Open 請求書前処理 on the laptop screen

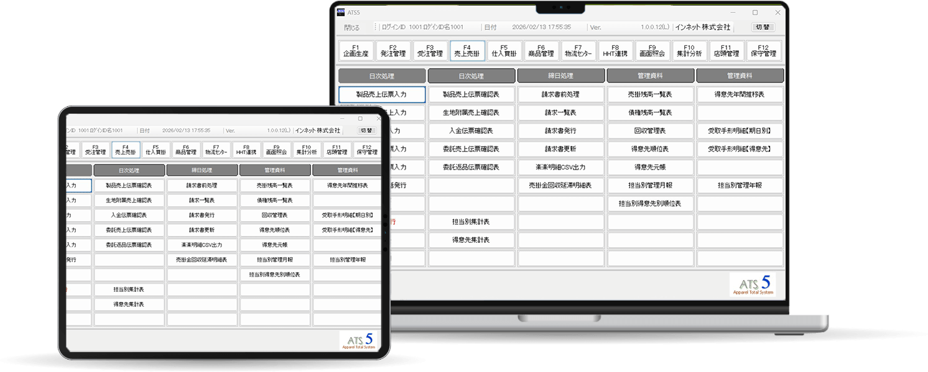[561, 94]
